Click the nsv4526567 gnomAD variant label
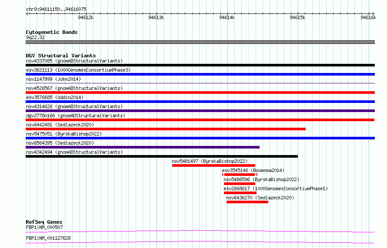This screenshot has width=387, height=248. 74,88
